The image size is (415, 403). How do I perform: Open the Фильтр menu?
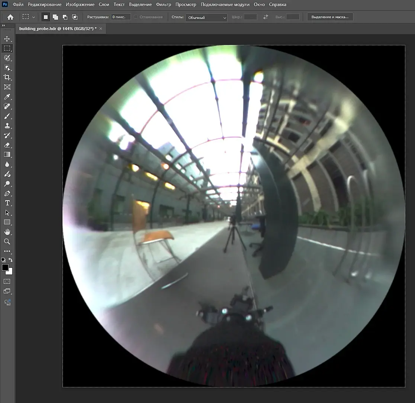(163, 4)
